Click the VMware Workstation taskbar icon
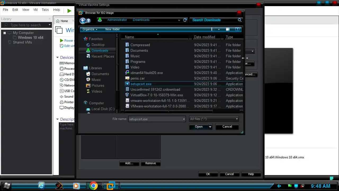 (111, 186)
